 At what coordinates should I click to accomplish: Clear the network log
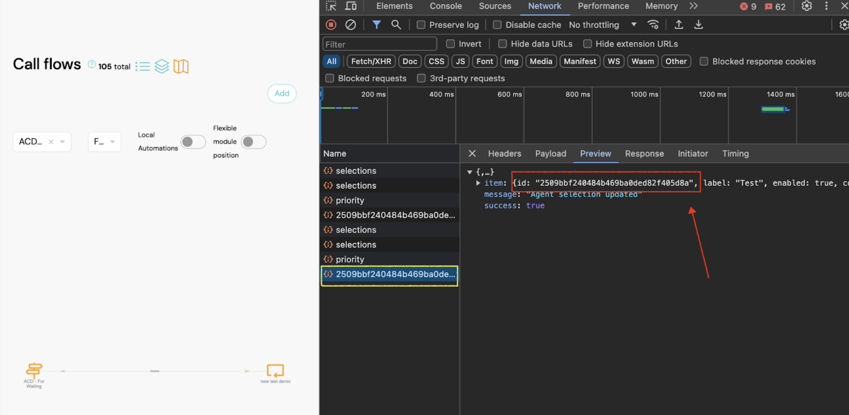coord(350,25)
